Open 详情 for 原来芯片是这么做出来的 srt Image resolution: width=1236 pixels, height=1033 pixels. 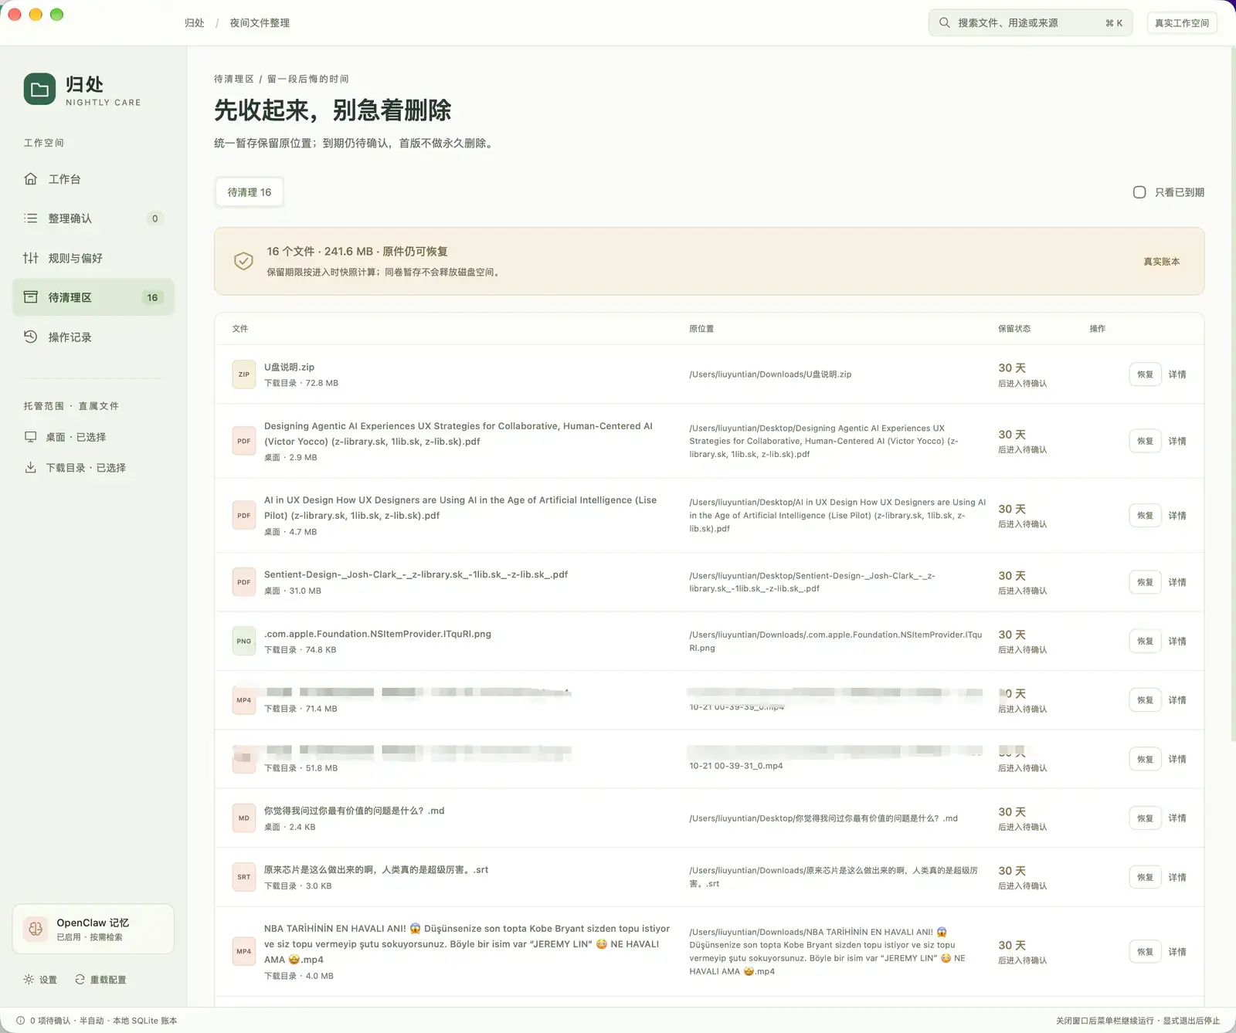(x=1177, y=877)
